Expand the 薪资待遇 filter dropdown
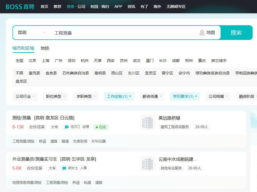This screenshot has width=257, height=192. pos(152,96)
